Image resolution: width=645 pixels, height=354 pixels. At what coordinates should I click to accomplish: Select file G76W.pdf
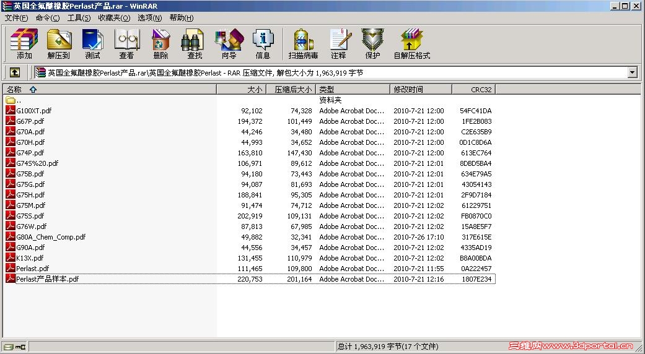[x=31, y=227]
